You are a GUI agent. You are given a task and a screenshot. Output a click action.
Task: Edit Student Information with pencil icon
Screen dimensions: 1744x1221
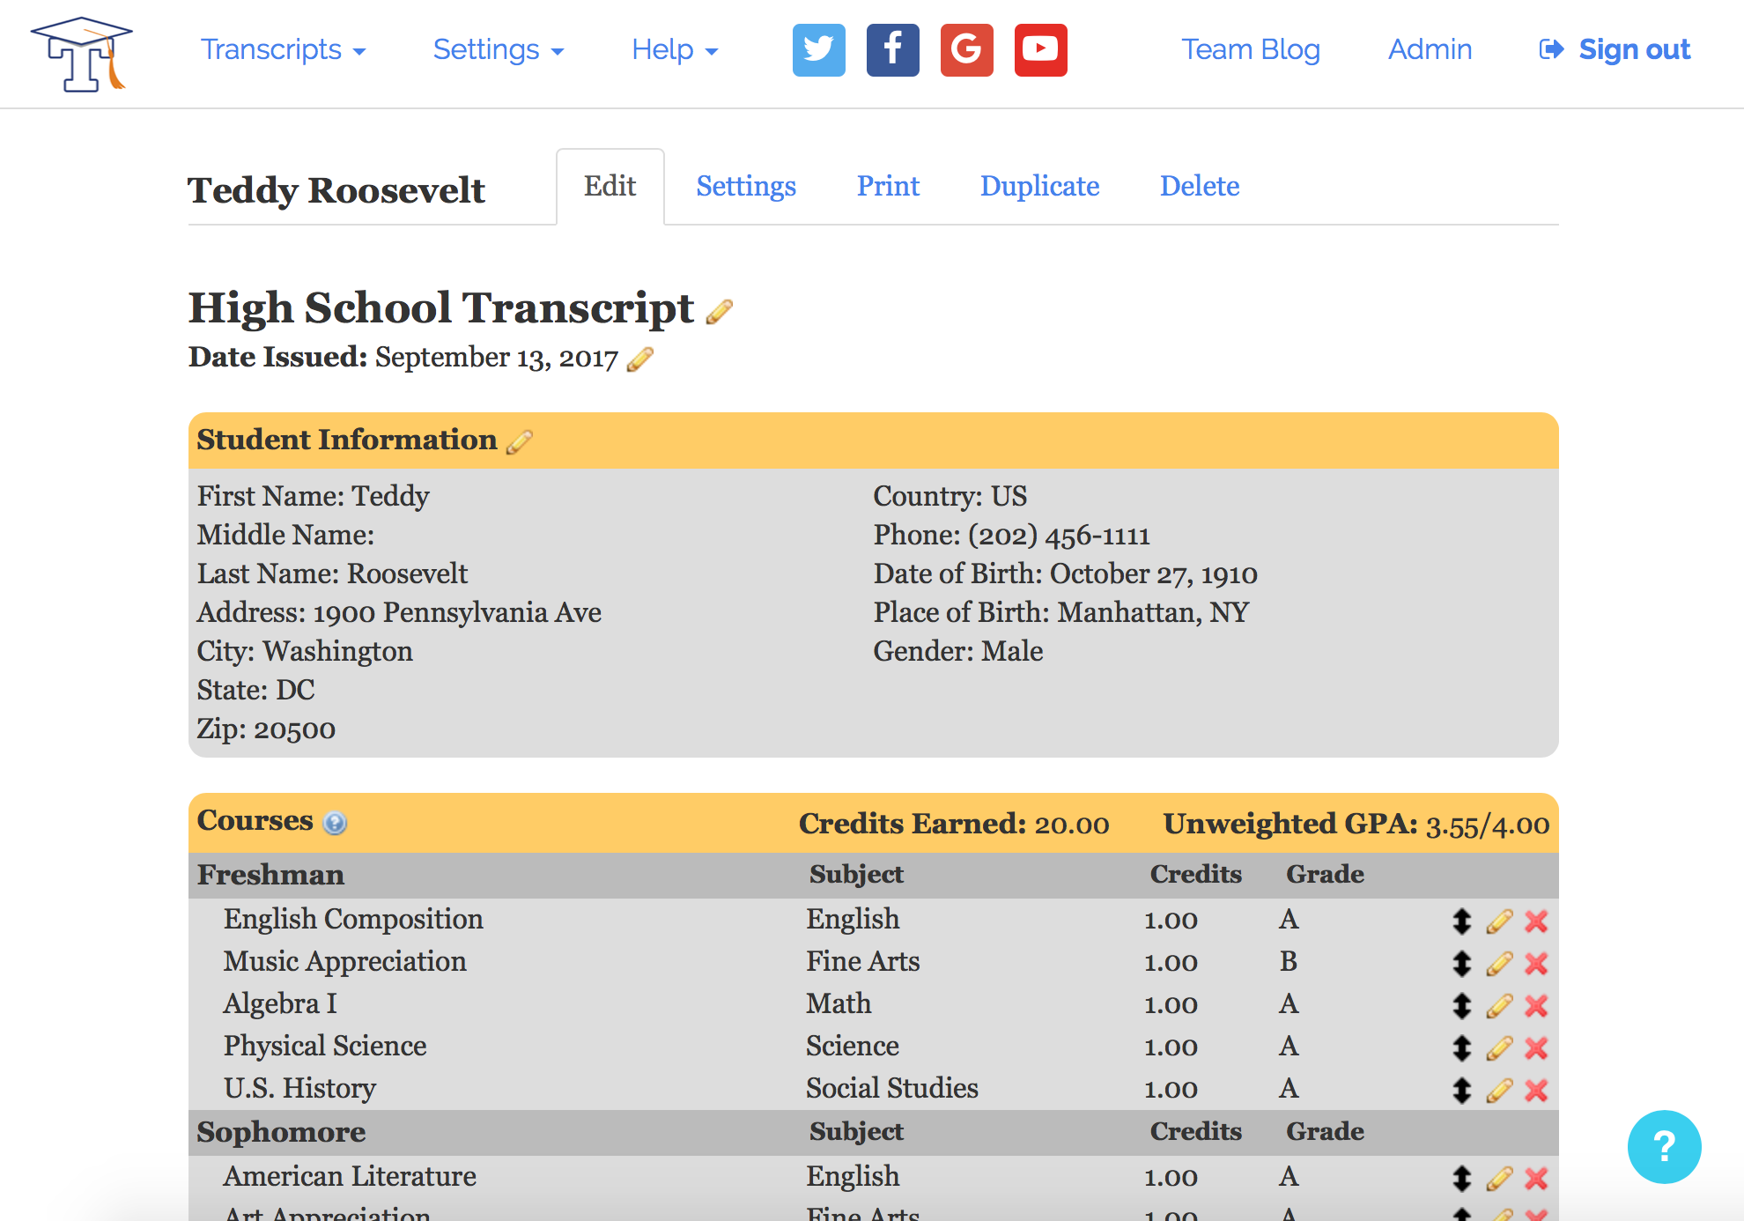(519, 441)
